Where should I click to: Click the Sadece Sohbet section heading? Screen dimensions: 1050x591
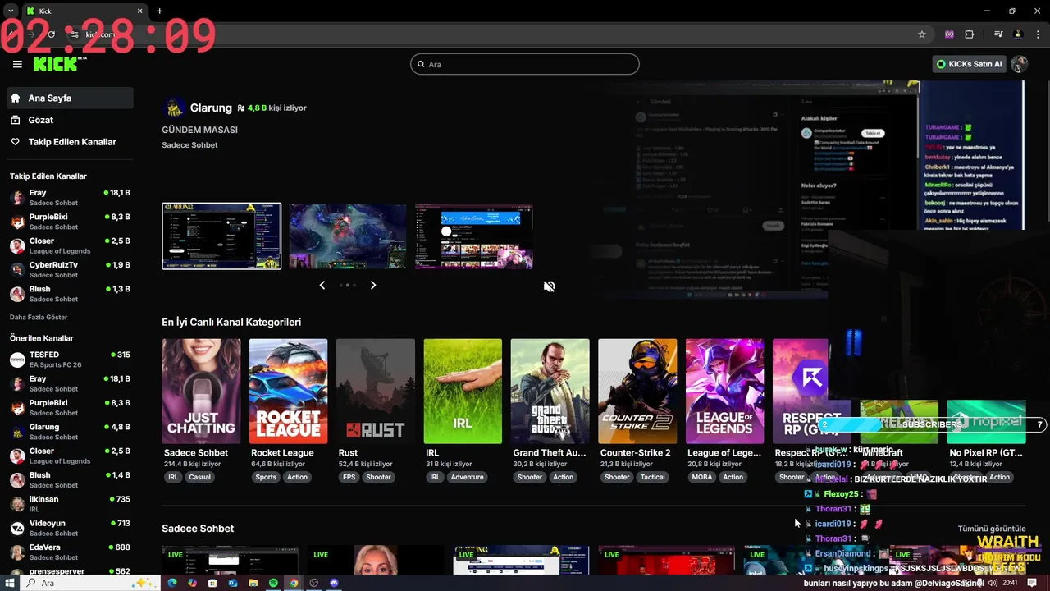point(198,529)
